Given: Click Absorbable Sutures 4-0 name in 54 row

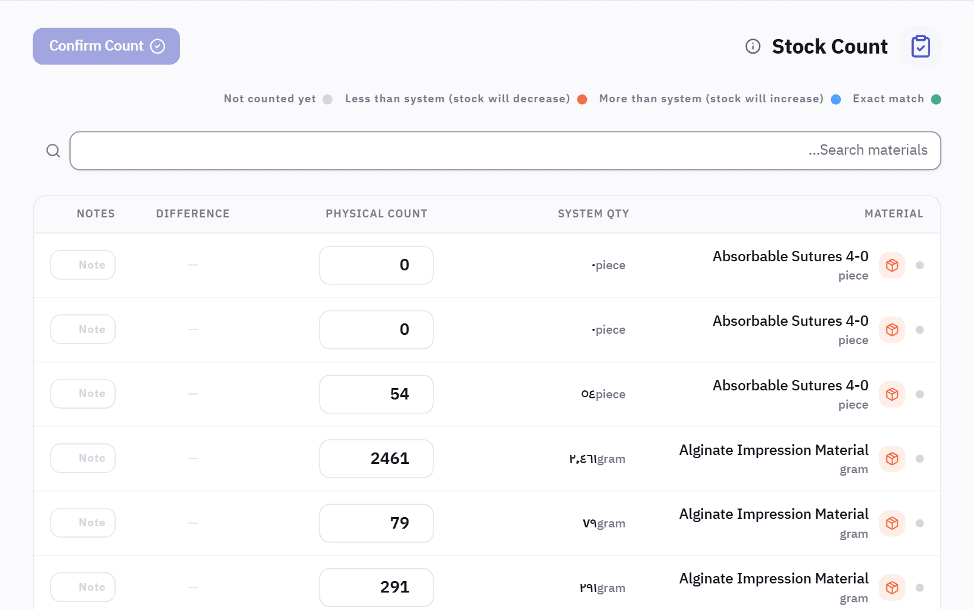Looking at the screenshot, I should click(x=790, y=385).
